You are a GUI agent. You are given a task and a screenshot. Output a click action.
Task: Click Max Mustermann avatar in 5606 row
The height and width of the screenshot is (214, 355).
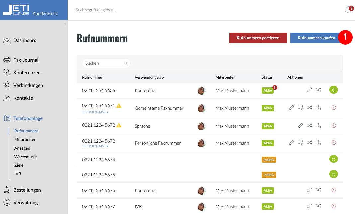coord(201,91)
